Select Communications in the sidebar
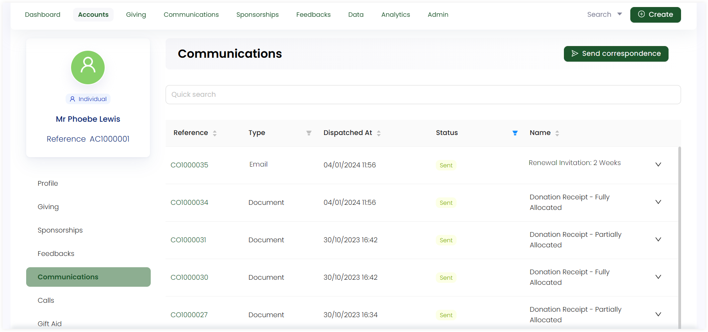Screen dimensions: 708x332 pyautogui.click(x=88, y=277)
